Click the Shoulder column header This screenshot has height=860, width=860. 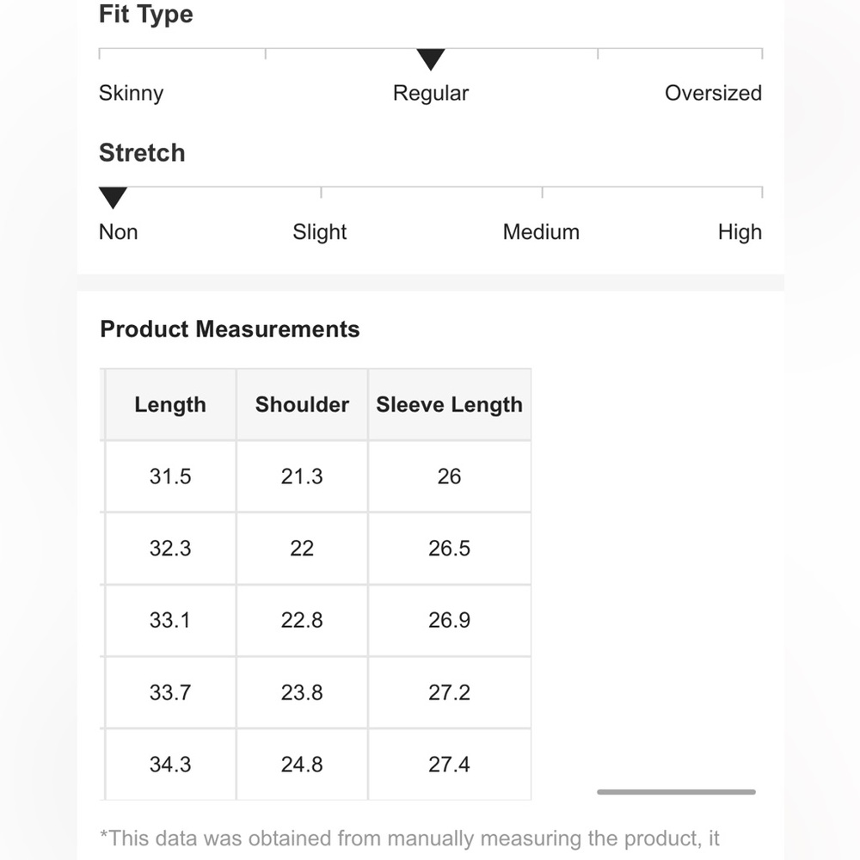(x=302, y=405)
